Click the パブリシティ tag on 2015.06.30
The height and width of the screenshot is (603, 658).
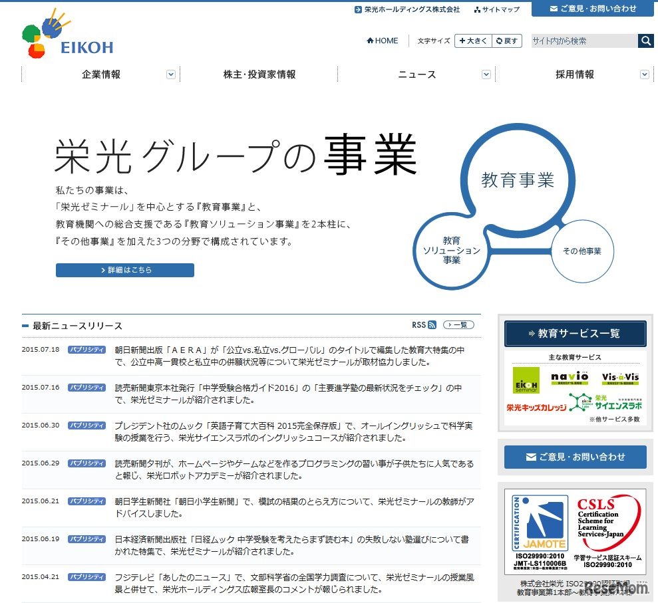click(86, 425)
